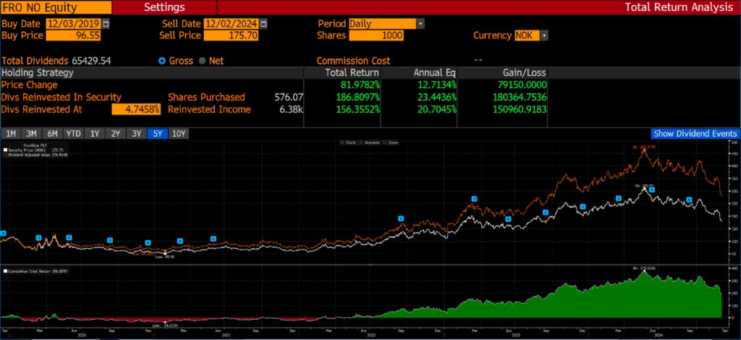This screenshot has height=340, width=741.
Task: Toggle the Track chart option
Action: [348, 142]
